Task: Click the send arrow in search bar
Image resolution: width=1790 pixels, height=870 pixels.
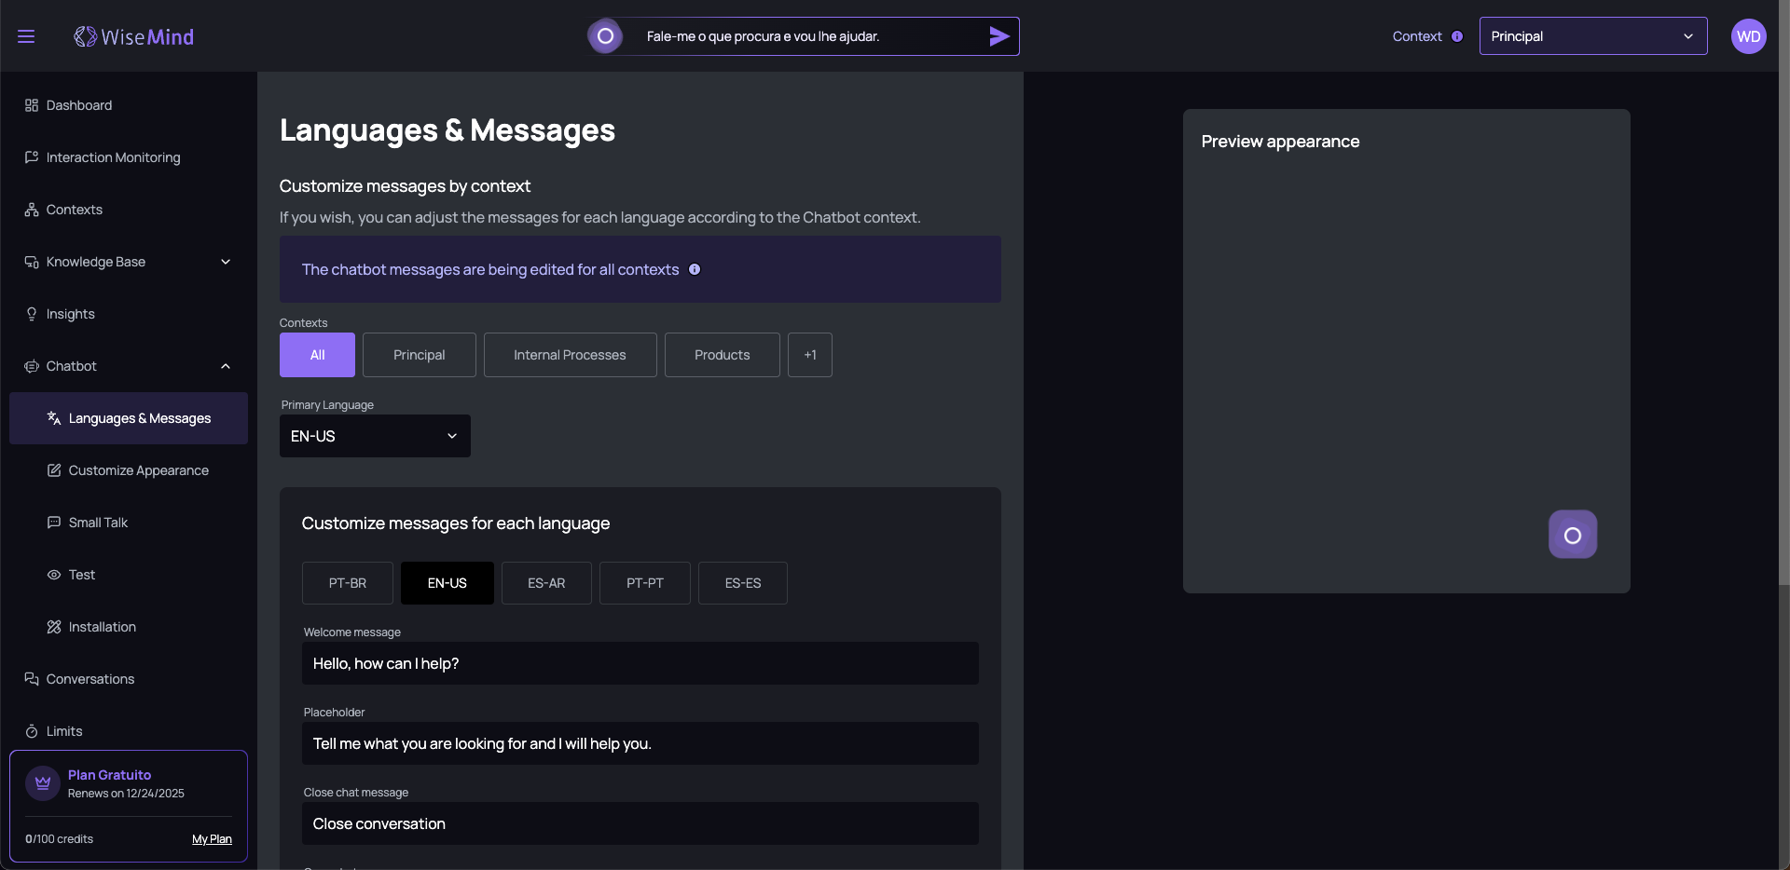Action: click(x=998, y=36)
